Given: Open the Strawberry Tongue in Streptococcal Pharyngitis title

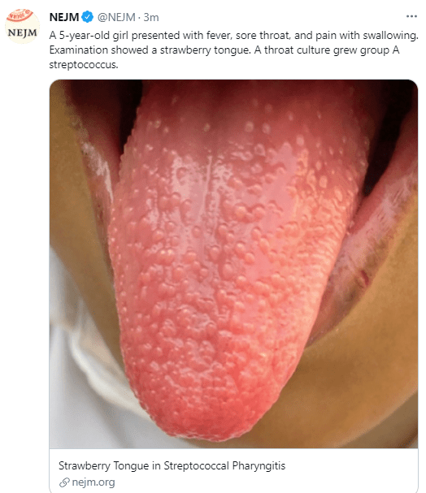Looking at the screenshot, I should coord(172,465).
